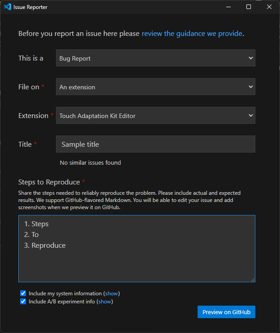This screenshot has width=280, height=333.
Task: Minimize the Issue Reporter window
Action: click(228, 7)
